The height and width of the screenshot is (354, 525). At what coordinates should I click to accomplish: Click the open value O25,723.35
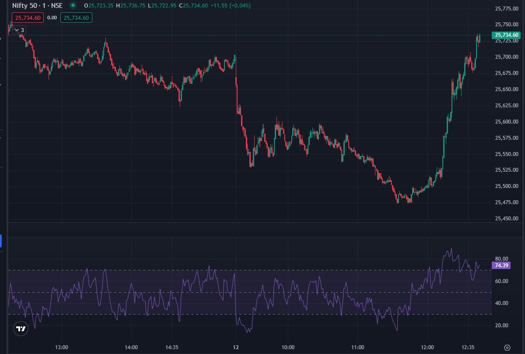tap(99, 6)
